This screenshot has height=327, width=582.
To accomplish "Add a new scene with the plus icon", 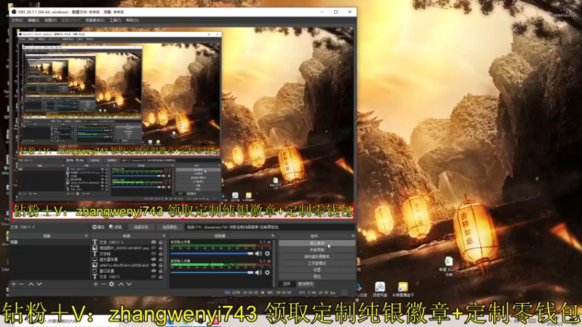I will 14,284.
